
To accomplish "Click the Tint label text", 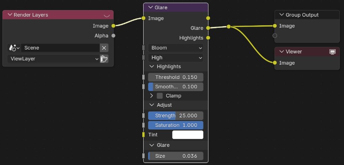I will 153,135.
